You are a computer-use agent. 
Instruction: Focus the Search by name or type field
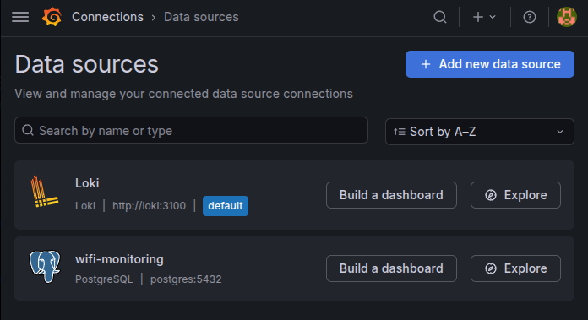point(191,130)
